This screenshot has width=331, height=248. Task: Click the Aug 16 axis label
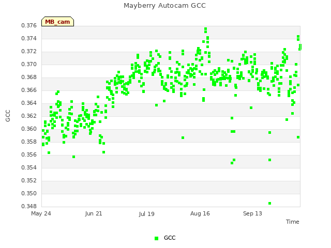pyautogui.click(x=200, y=213)
